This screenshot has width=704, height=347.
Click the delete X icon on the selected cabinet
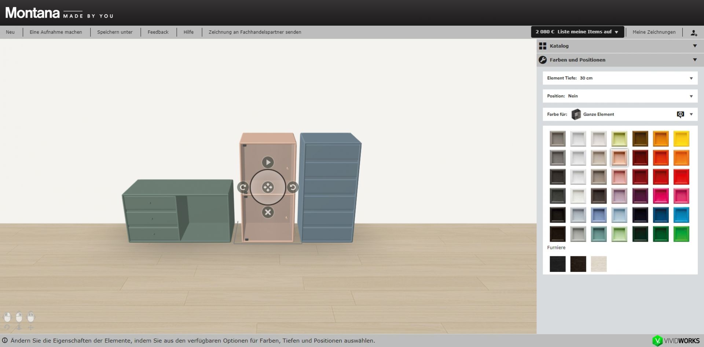(x=268, y=212)
